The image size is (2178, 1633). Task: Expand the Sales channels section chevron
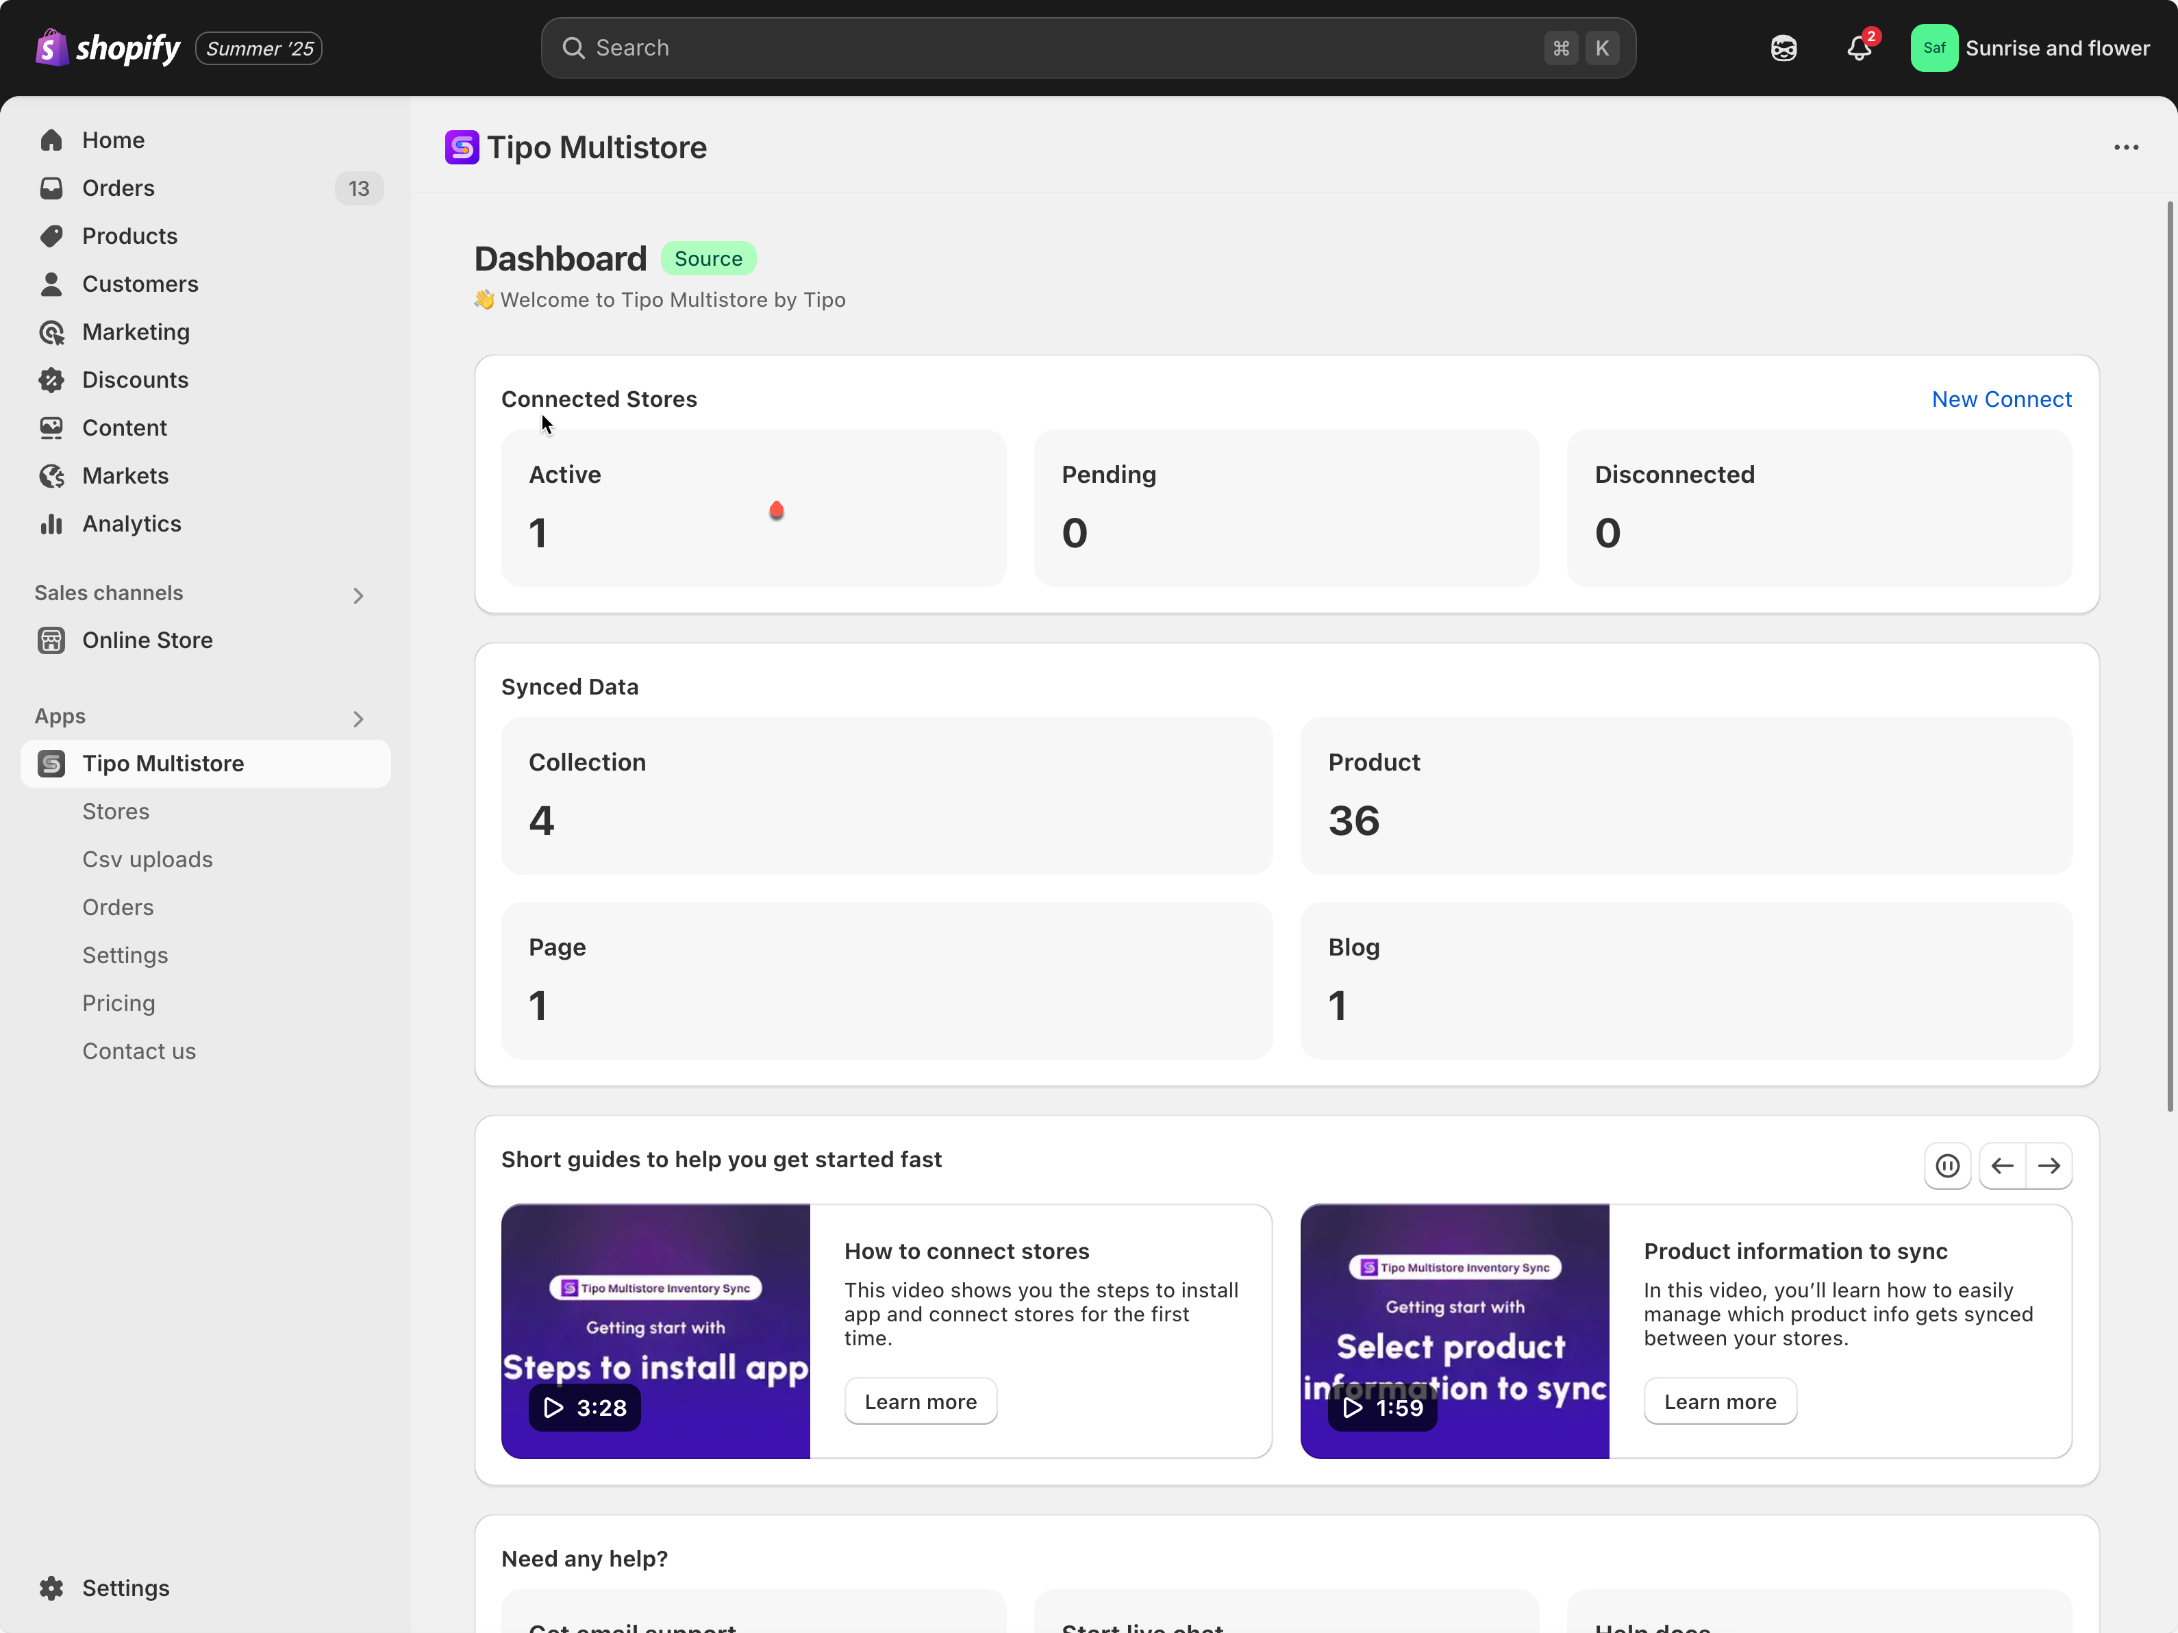(x=358, y=595)
